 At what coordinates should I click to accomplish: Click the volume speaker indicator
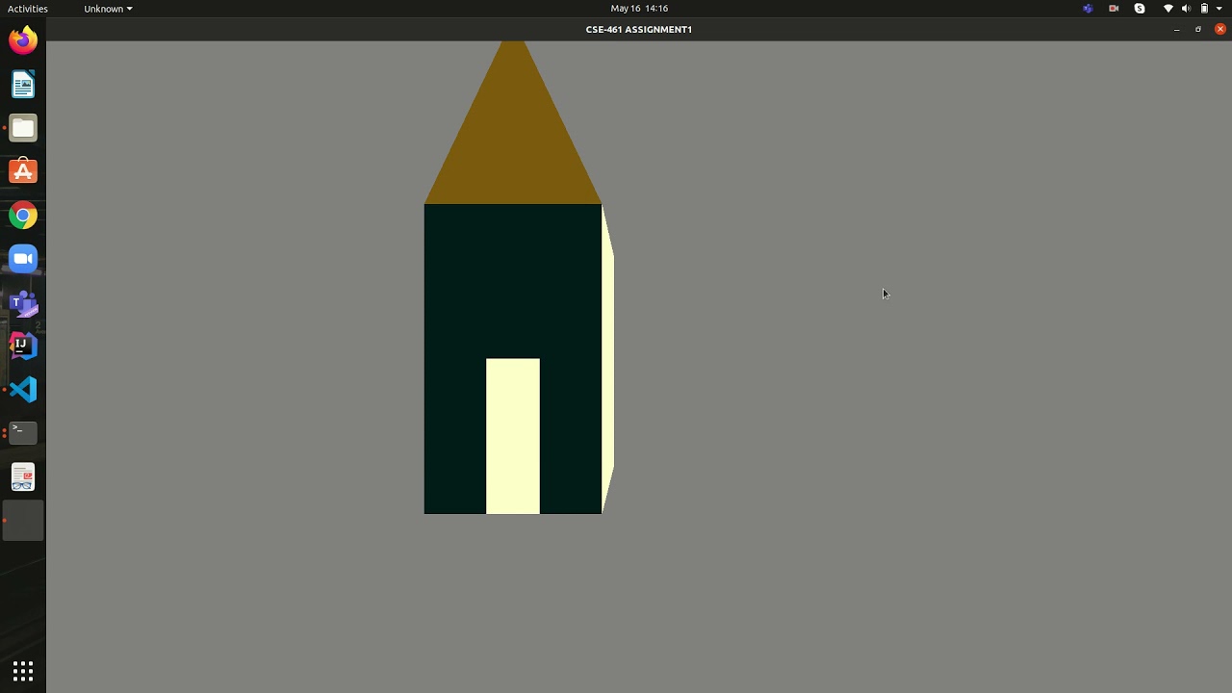pyautogui.click(x=1186, y=9)
